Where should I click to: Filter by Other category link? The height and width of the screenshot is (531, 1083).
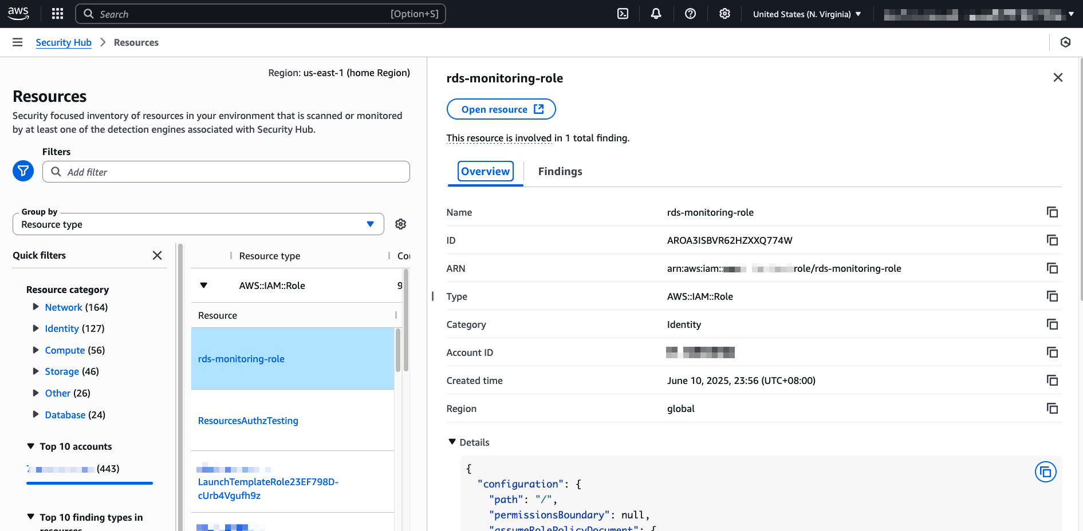point(58,393)
